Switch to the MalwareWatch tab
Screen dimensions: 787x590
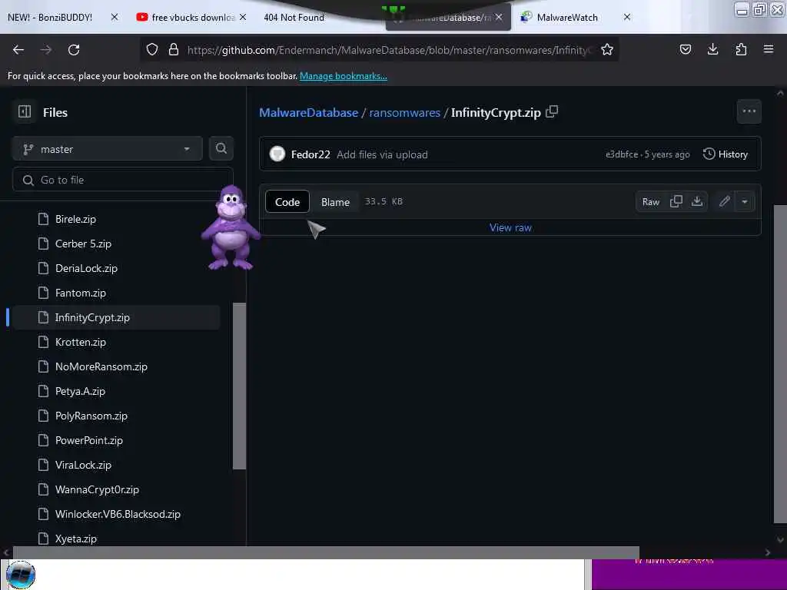(567, 18)
